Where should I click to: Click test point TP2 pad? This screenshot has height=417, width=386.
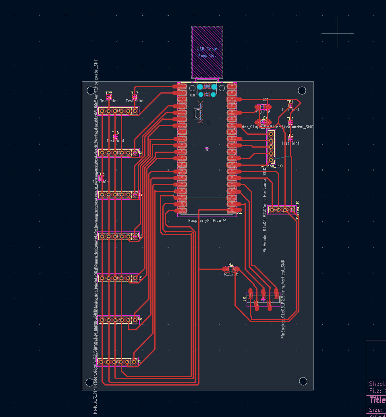tap(290, 123)
